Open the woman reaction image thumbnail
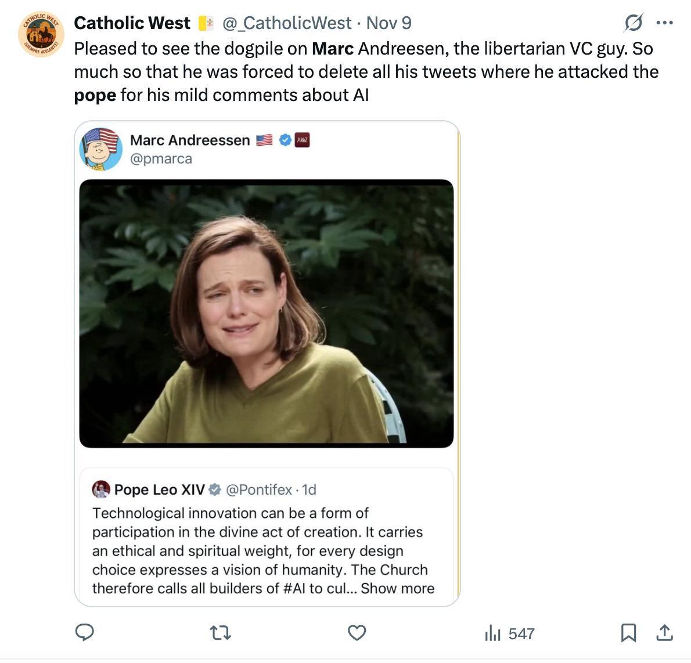691x663 pixels. tap(266, 314)
